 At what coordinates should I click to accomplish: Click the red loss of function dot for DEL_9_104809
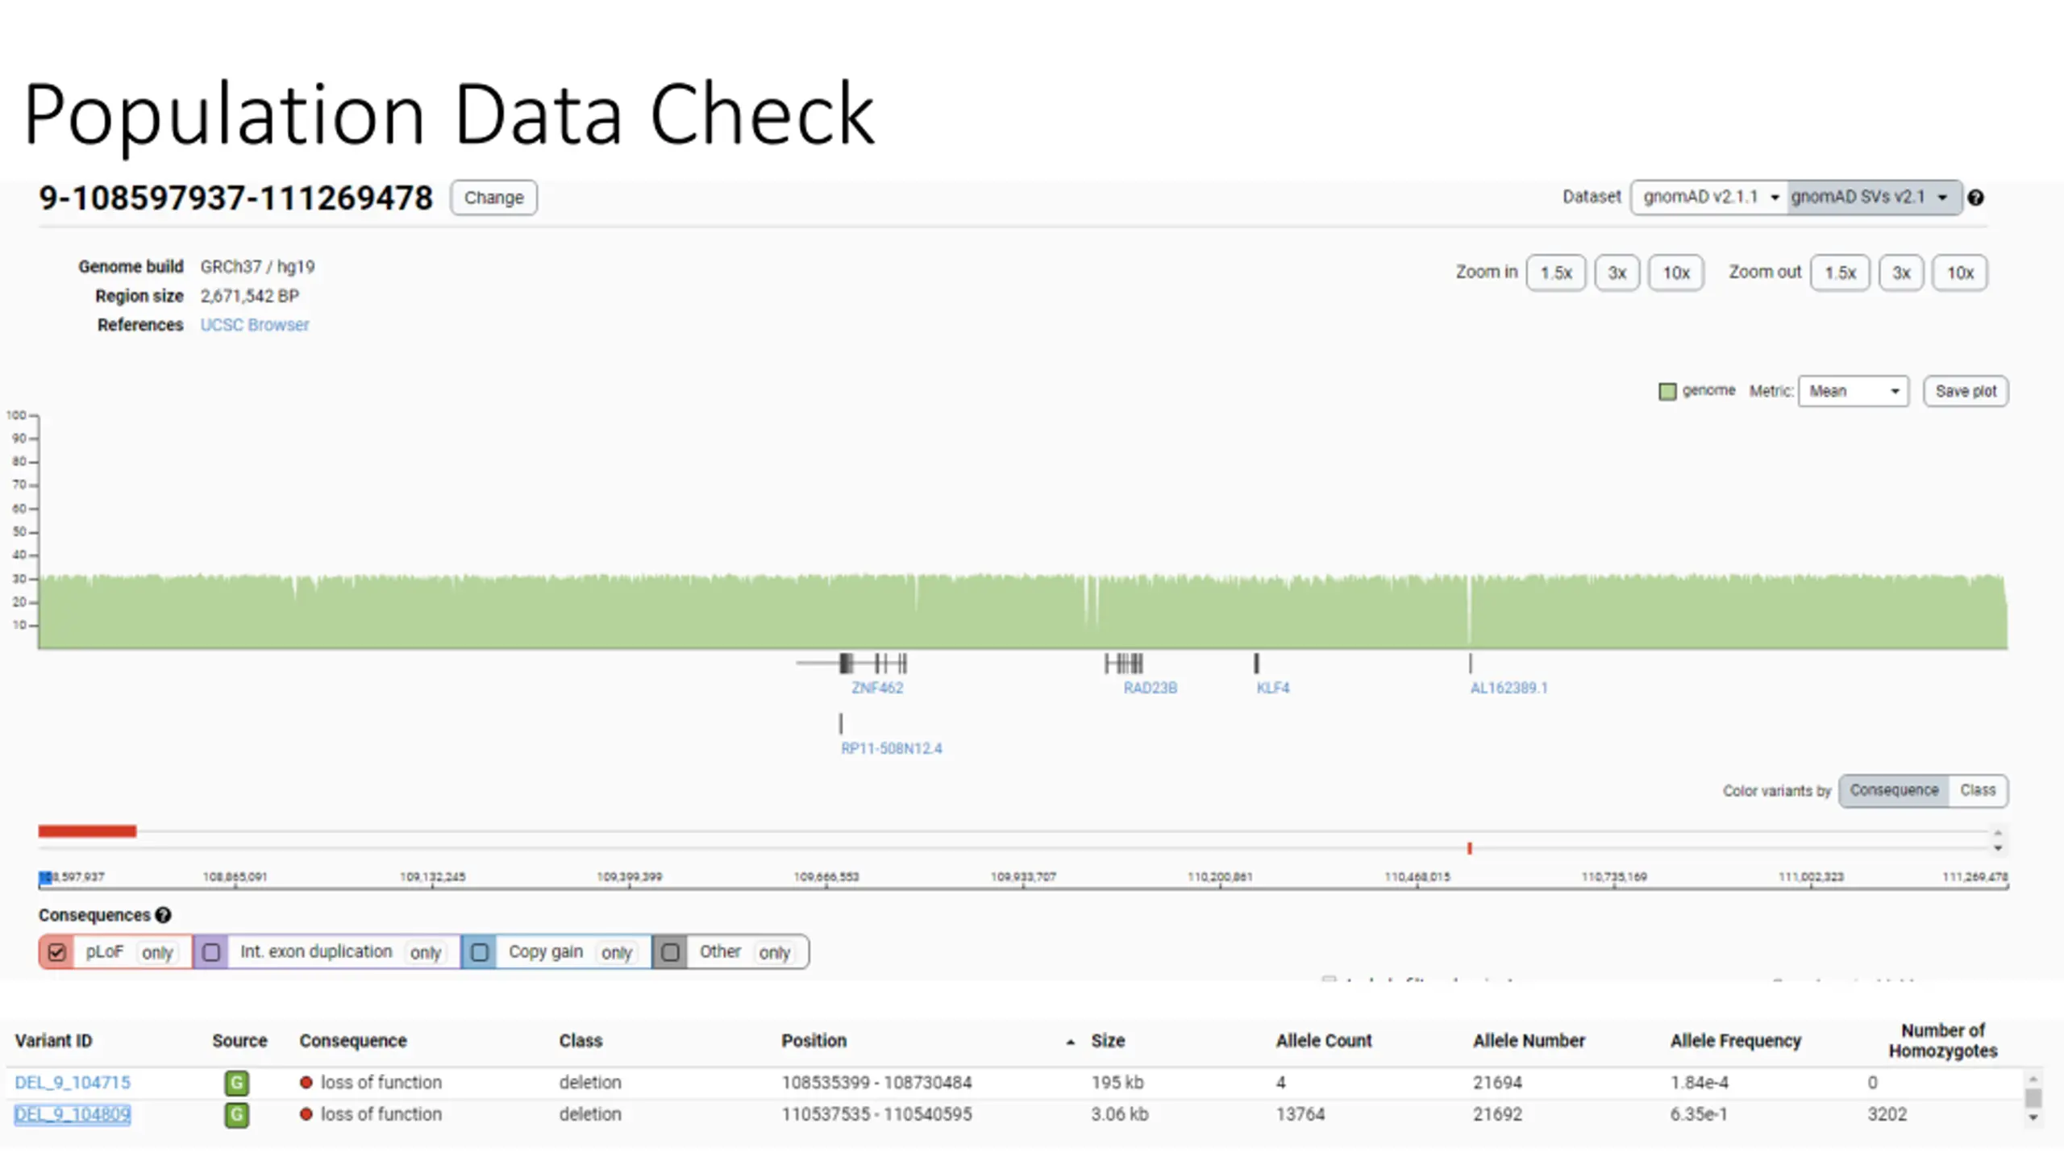[x=306, y=1114]
